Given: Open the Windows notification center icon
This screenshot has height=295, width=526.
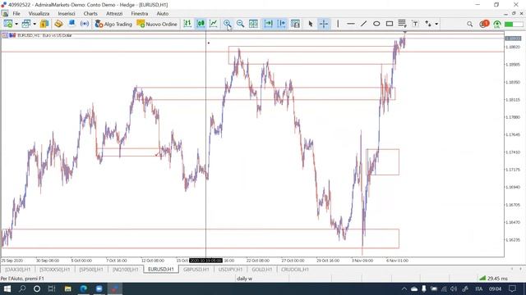Looking at the screenshot, I should [x=512, y=288].
